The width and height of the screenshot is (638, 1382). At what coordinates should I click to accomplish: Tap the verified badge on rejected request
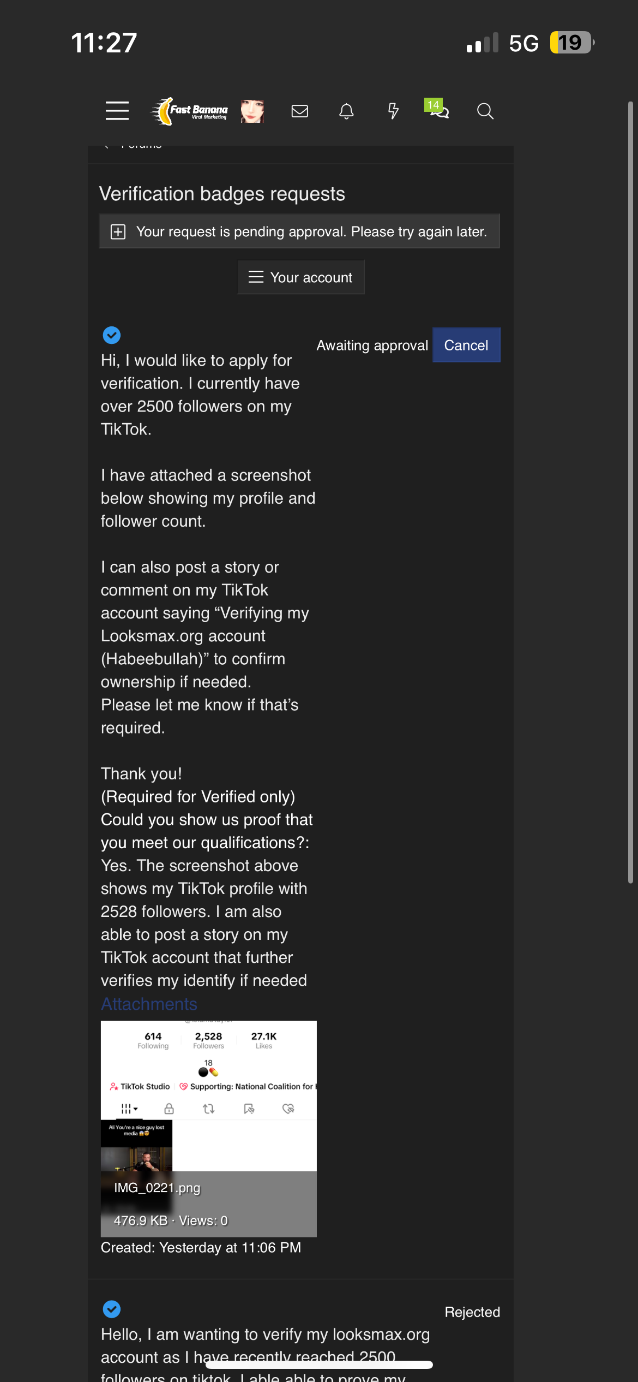click(x=112, y=1308)
